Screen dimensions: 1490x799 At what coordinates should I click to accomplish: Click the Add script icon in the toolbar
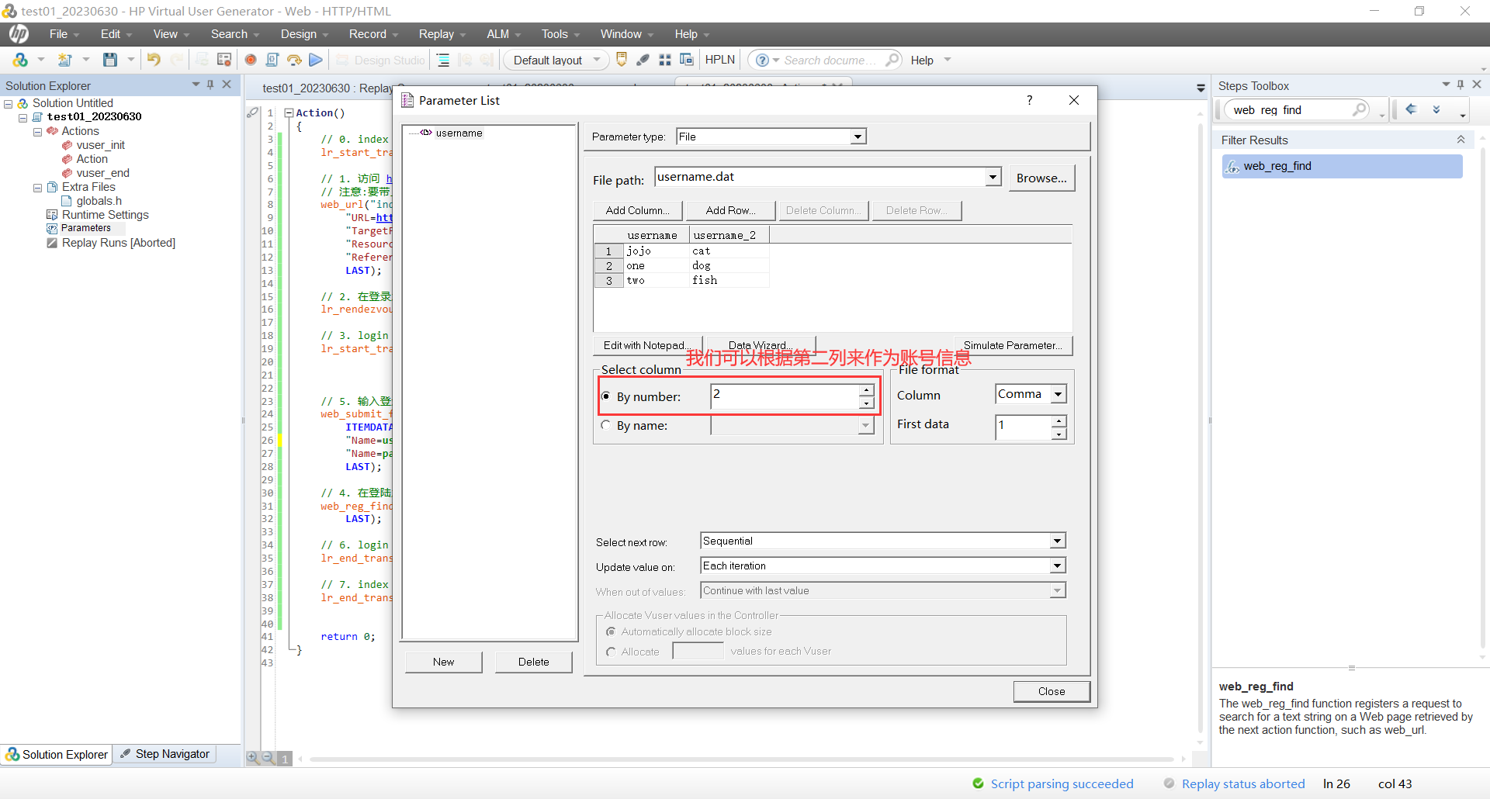click(x=20, y=60)
